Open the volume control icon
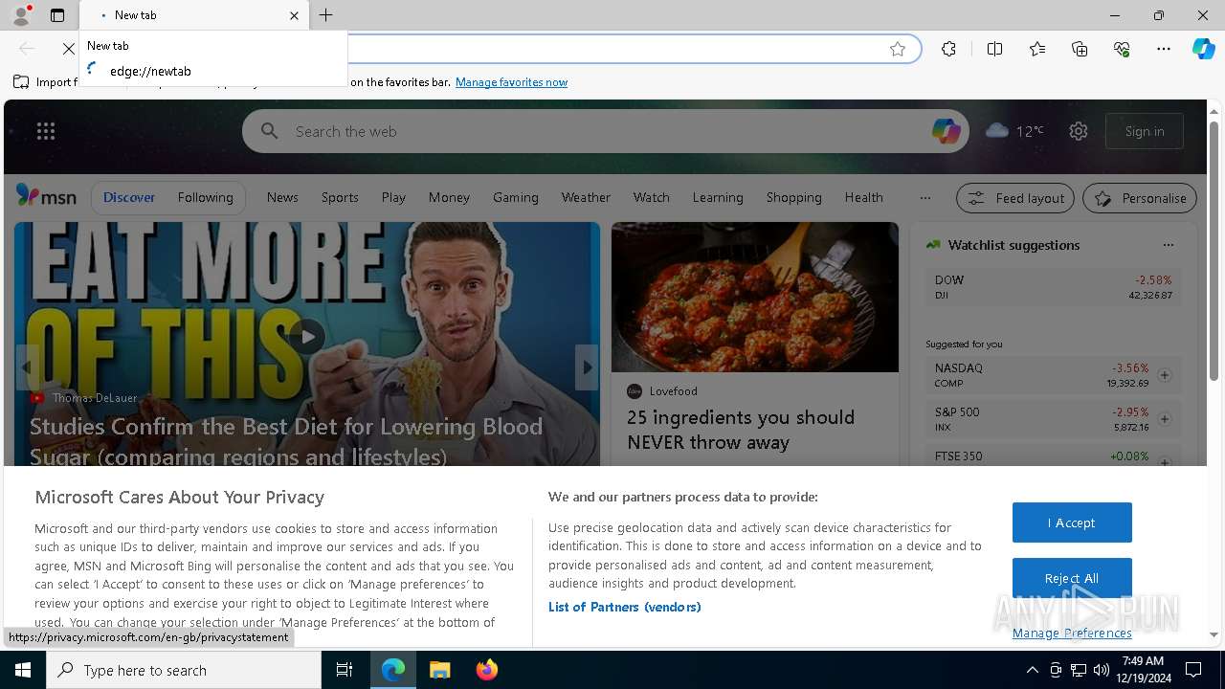1225x689 pixels. click(1101, 670)
